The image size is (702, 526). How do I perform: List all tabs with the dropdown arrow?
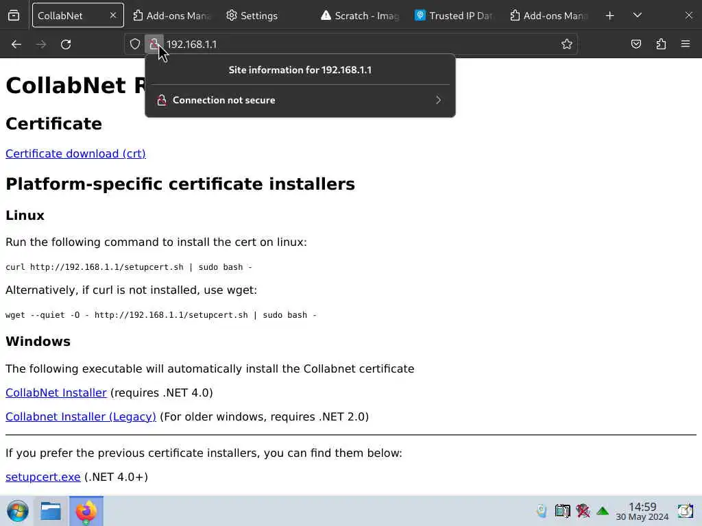(x=638, y=16)
